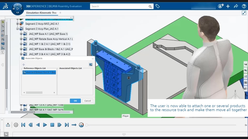Open the 3DS compass logo menu
This screenshot has height=139, width=248.
click(x=5, y=6)
